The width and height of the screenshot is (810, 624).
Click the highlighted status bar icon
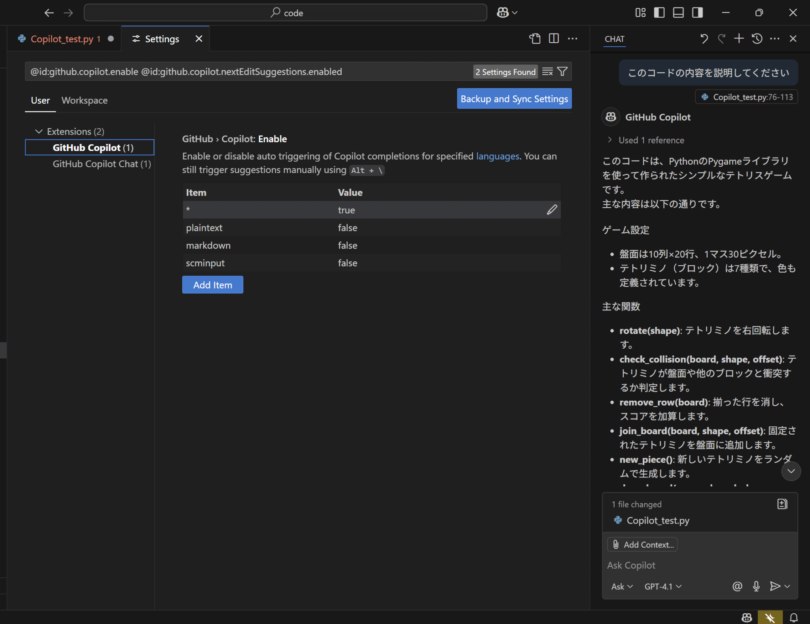pyautogui.click(x=770, y=617)
